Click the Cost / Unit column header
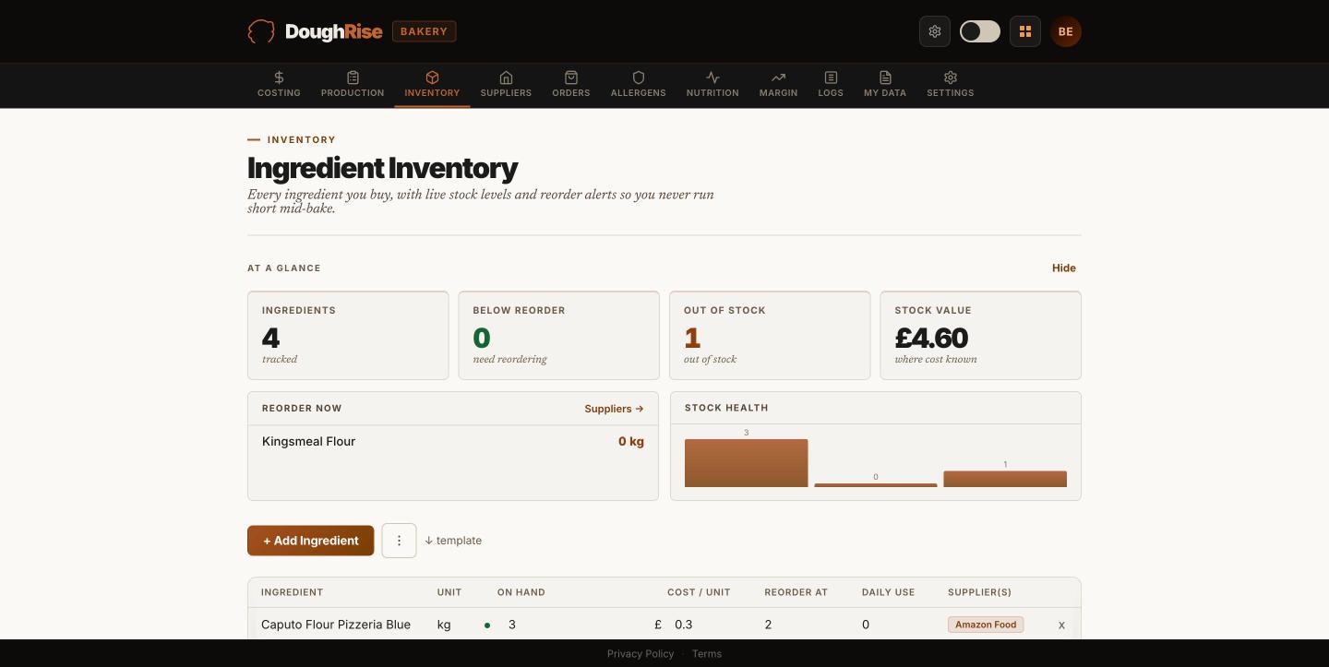This screenshot has height=667, width=1329. [x=699, y=592]
